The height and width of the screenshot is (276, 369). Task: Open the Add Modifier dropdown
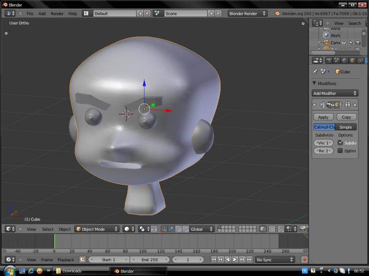coord(335,93)
